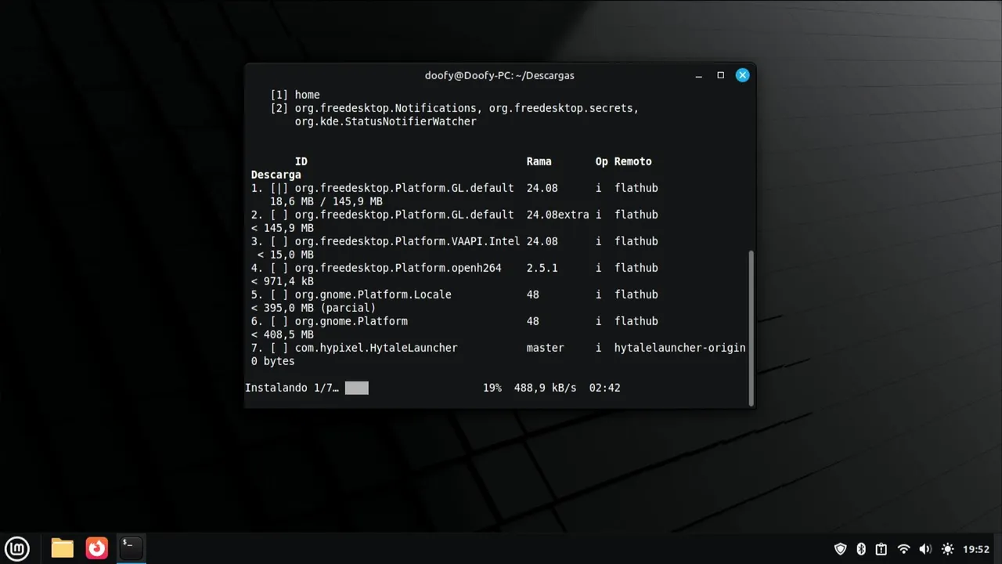Click 'master' branch value
The height and width of the screenshot is (564, 1002).
[546, 348]
